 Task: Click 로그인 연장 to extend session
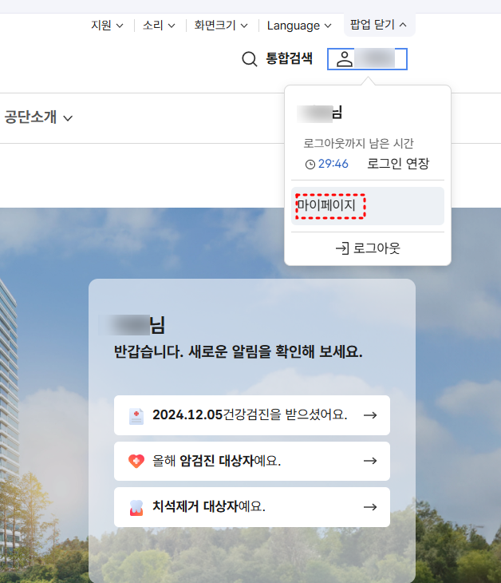(398, 164)
